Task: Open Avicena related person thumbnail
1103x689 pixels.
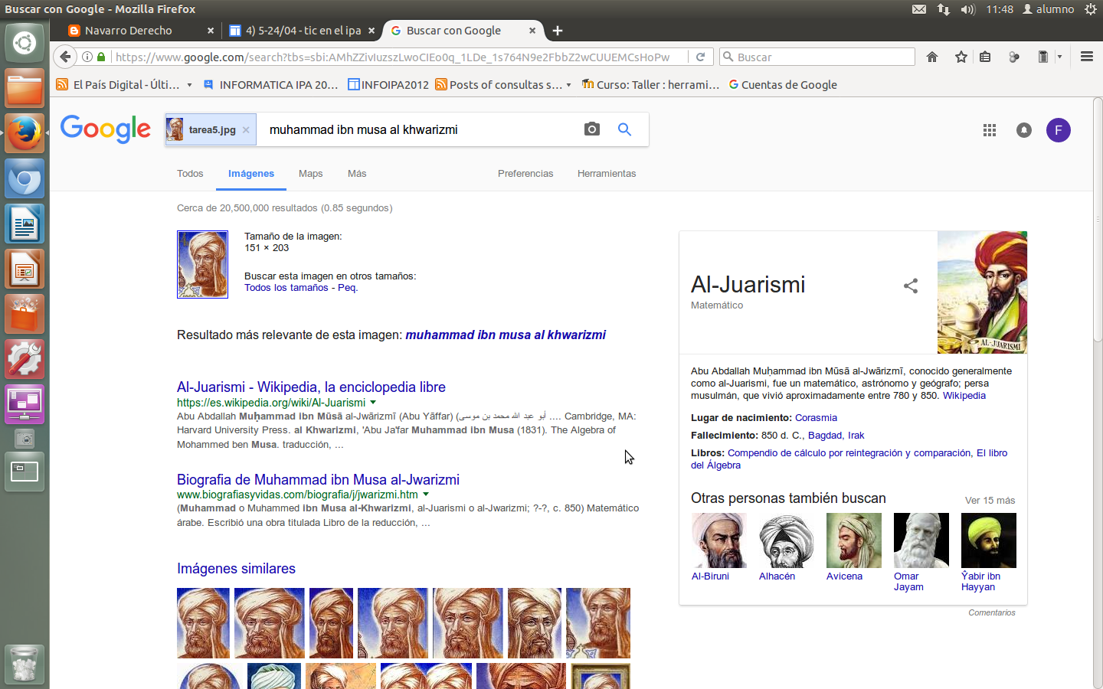Action: (x=853, y=540)
